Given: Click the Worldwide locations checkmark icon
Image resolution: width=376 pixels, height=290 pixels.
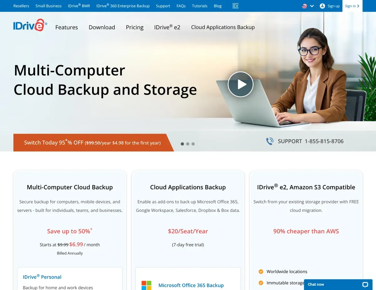Looking at the screenshot, I should (x=261, y=272).
